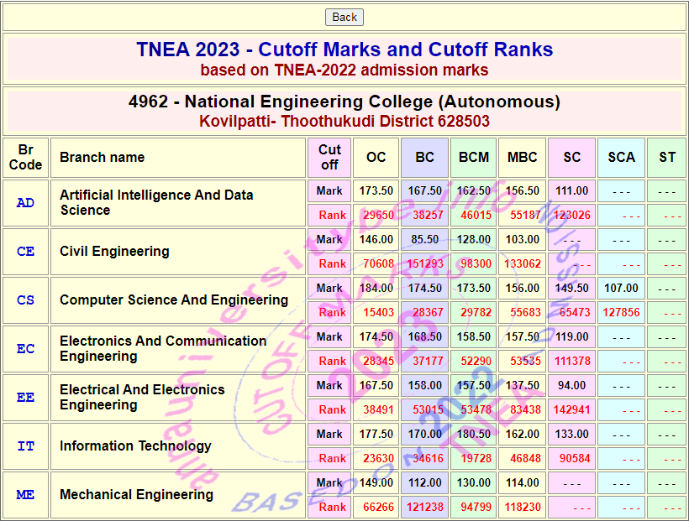
Task: Click Kovilpatti- Thoothukudi District 628503 text
Action: coord(344,121)
